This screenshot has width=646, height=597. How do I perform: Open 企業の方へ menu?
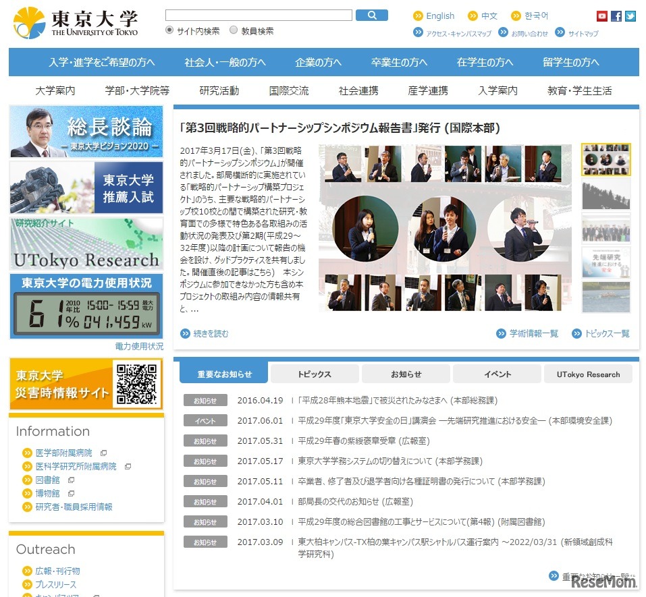pyautogui.click(x=318, y=62)
